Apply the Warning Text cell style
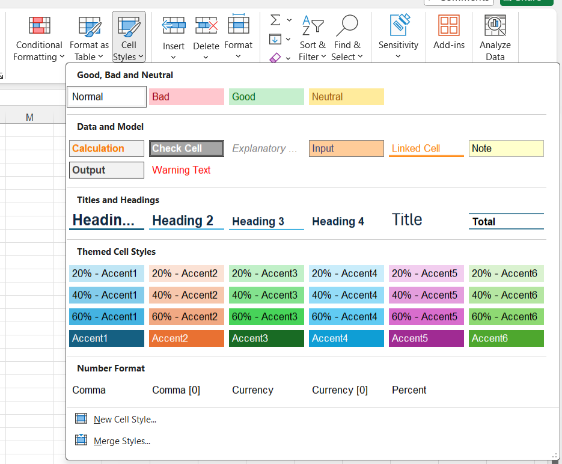This screenshot has height=464, width=562. 182,170
